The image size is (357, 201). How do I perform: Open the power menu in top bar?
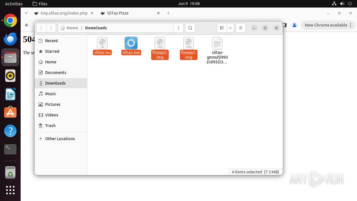pos(350,4)
